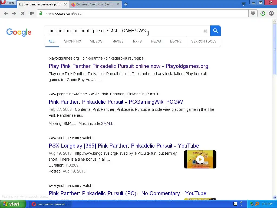This screenshot has width=277, height=208.
Task: Open the Opera Menu button
Action: 8,2
